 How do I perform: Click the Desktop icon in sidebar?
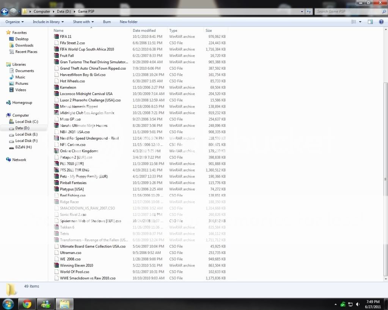[x=11, y=39]
